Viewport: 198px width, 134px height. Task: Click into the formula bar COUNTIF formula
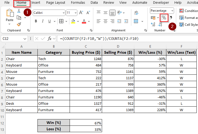click(x=99, y=39)
